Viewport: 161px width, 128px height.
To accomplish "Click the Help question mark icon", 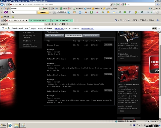I will (x=157, y=20).
